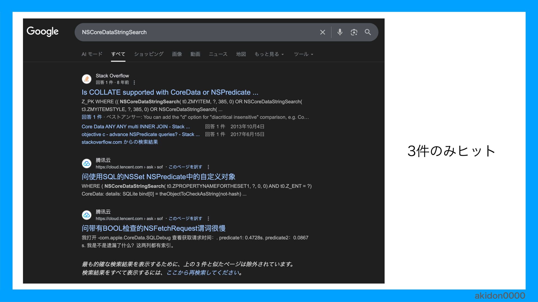Start voice search with microphone icon
This screenshot has width=538, height=302.
(340, 32)
